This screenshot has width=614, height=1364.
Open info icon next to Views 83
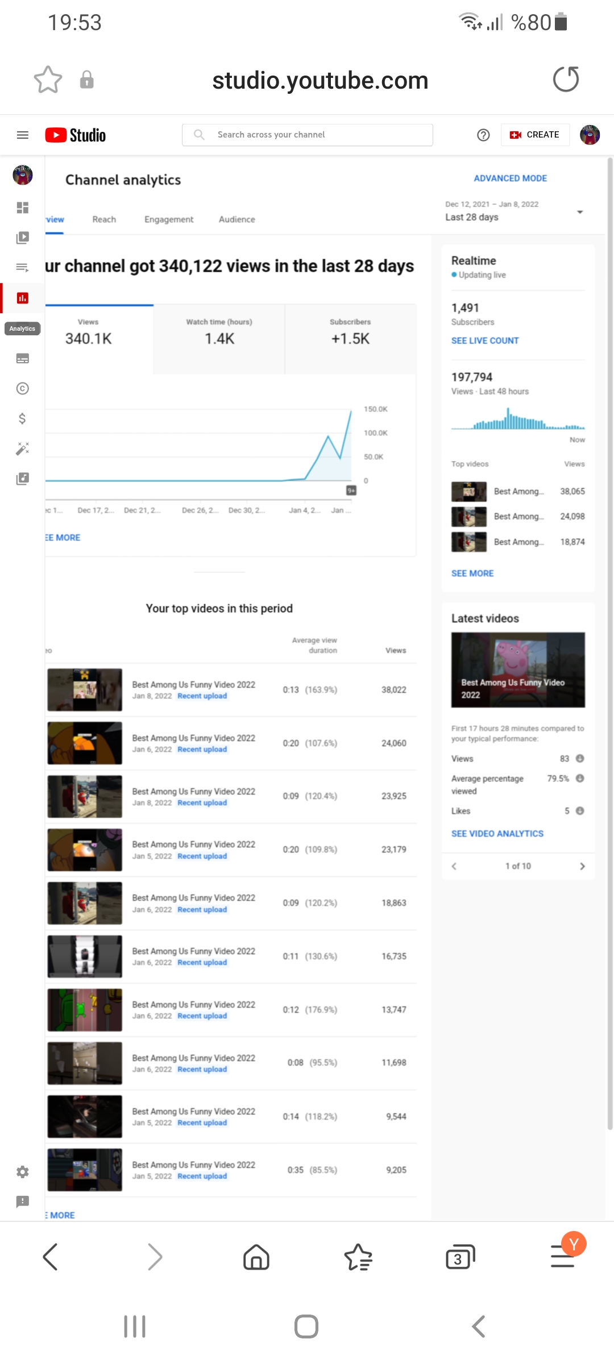point(580,759)
